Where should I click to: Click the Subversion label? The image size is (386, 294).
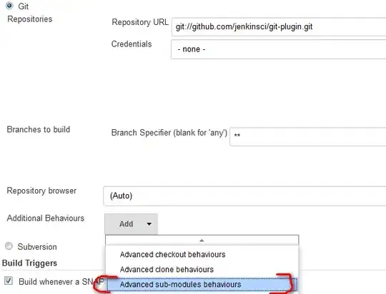[37, 247]
